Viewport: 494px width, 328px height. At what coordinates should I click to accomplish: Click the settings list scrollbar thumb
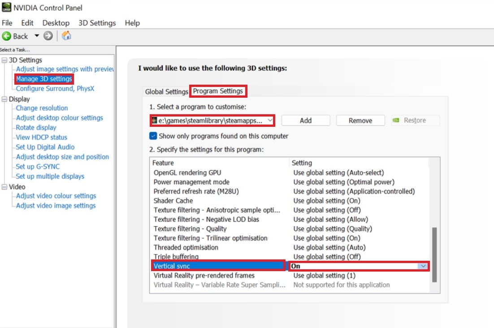[x=434, y=255]
